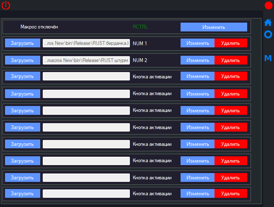Viewport: 274px width, 207px height.
Task: Click 'Кнопка активации' label in the last slot
Action: [x=152, y=194]
